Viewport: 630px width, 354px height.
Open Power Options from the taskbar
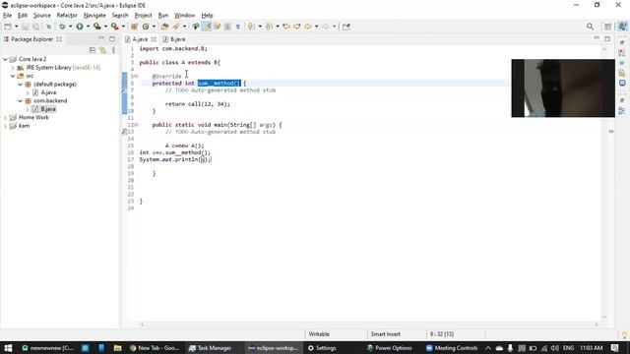pyautogui.click(x=390, y=348)
